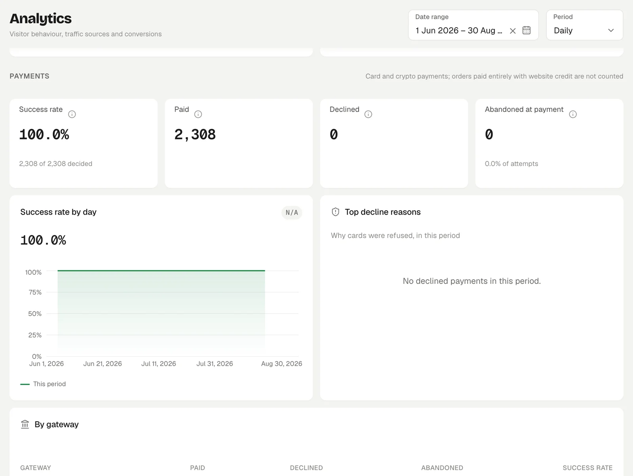Click the Analytics page heading

point(41,19)
